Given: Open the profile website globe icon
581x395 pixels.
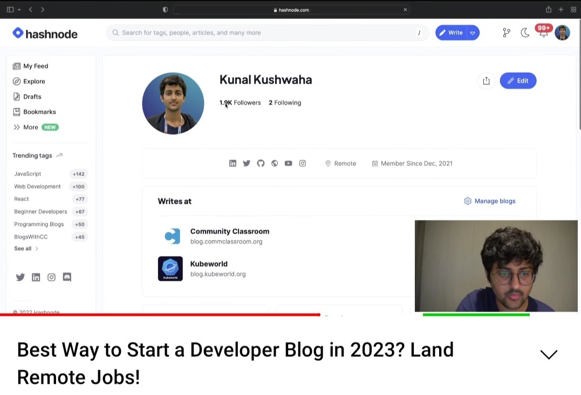Looking at the screenshot, I should point(275,163).
